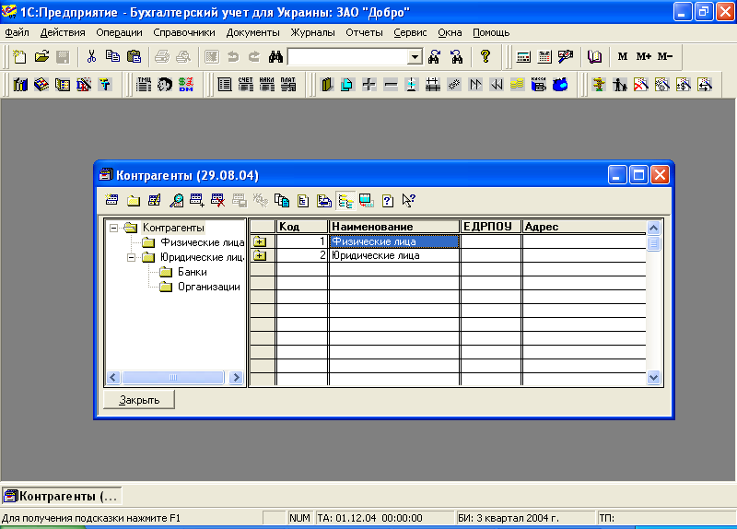This screenshot has width=737, height=529.
Task: Open the Операции menu
Action: 119,32
